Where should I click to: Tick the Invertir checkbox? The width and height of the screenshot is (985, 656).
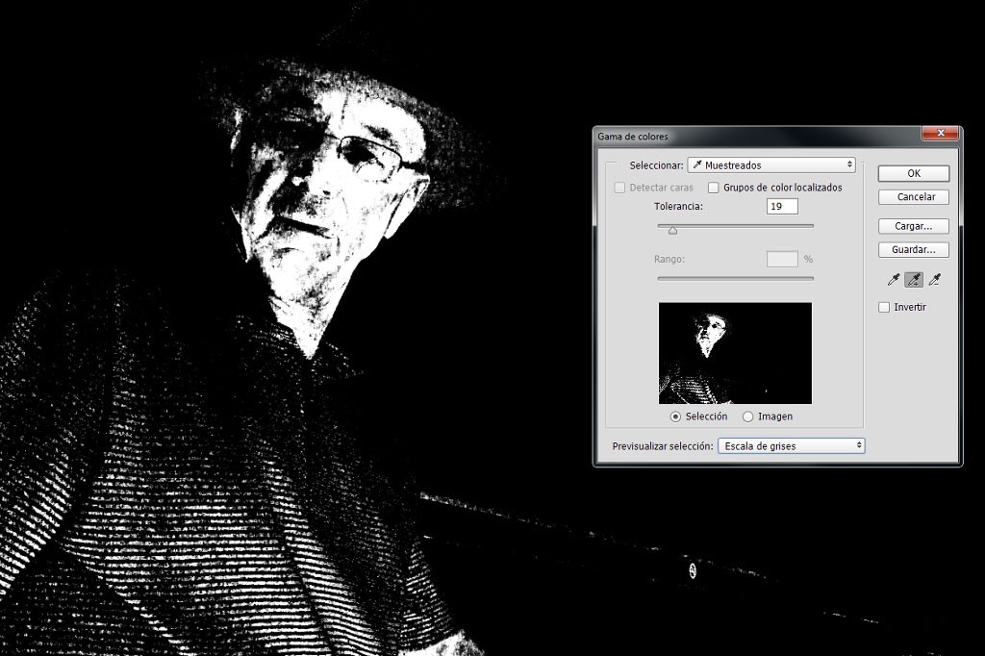885,307
